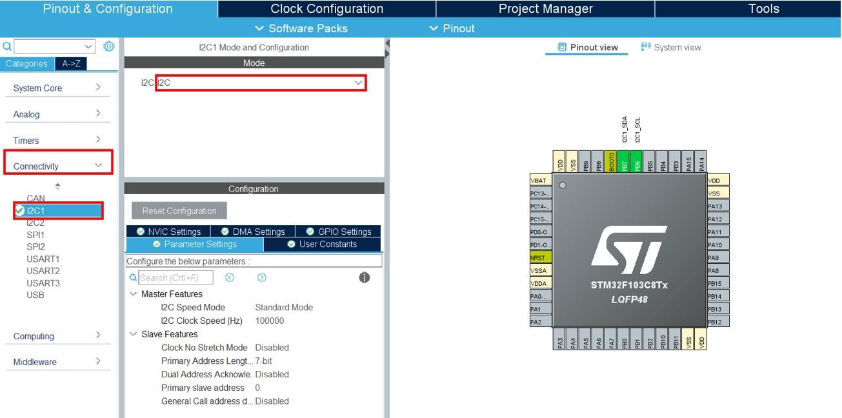
Task: Collapse the Master Features group
Action: (134, 294)
